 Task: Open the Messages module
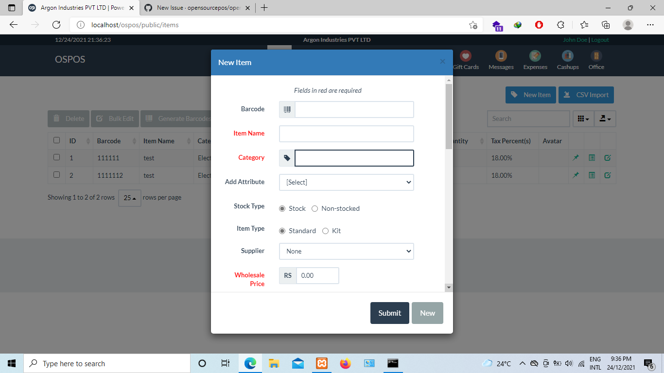[x=501, y=59]
